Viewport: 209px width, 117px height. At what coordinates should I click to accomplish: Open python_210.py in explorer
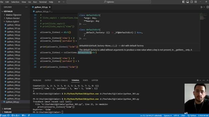(x=14, y=92)
